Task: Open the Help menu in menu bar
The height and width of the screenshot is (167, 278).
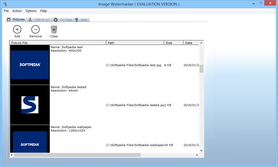Action: (43, 11)
